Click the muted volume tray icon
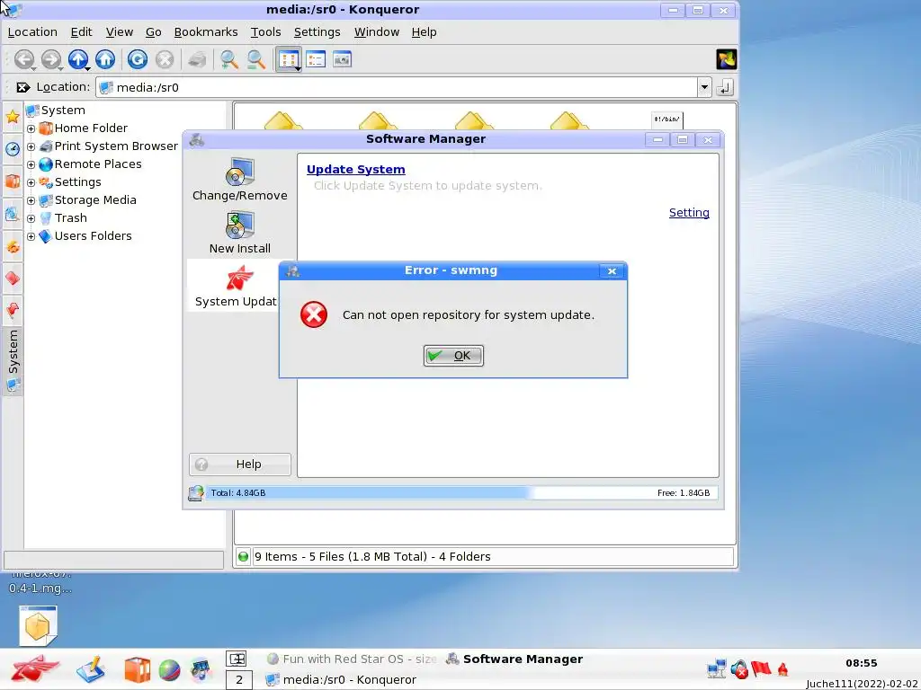This screenshot has height=690, width=921. (739, 668)
